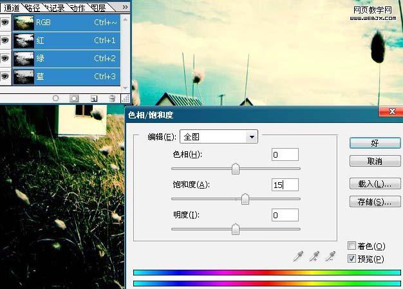Switch to the 动作 tab
Screen dimensions: 403x289
pyautogui.click(x=78, y=8)
